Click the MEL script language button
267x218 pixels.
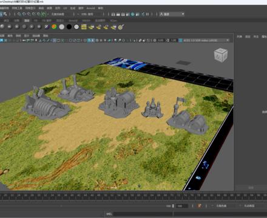click(x=109, y=214)
